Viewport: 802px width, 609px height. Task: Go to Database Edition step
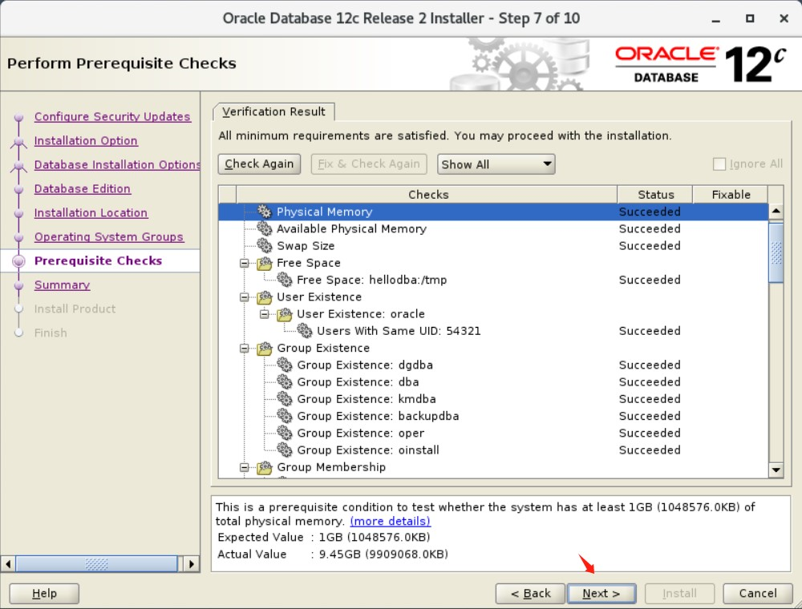click(83, 188)
